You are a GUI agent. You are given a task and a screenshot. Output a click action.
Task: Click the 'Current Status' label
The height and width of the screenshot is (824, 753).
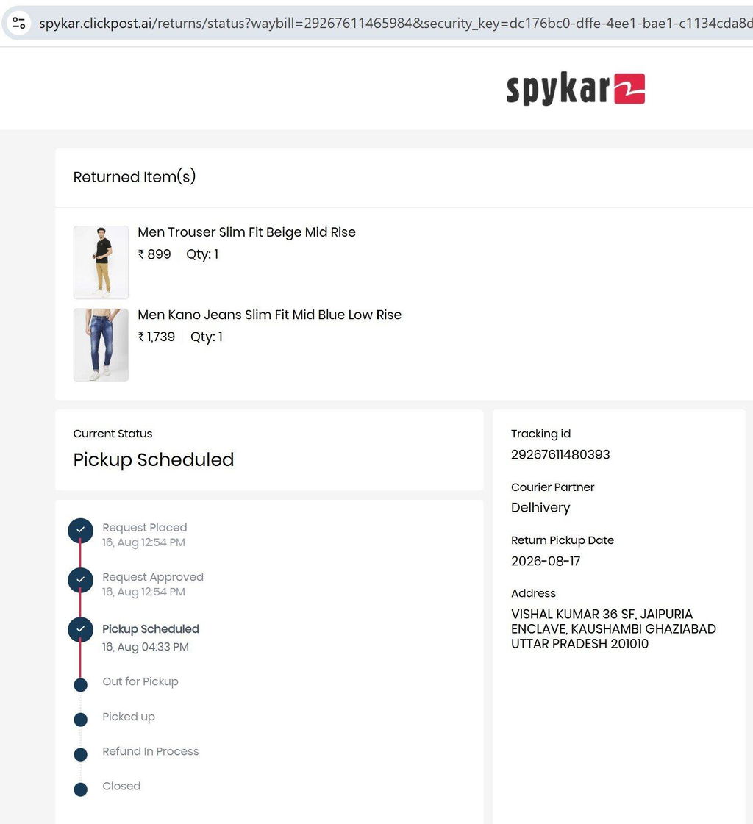(113, 434)
